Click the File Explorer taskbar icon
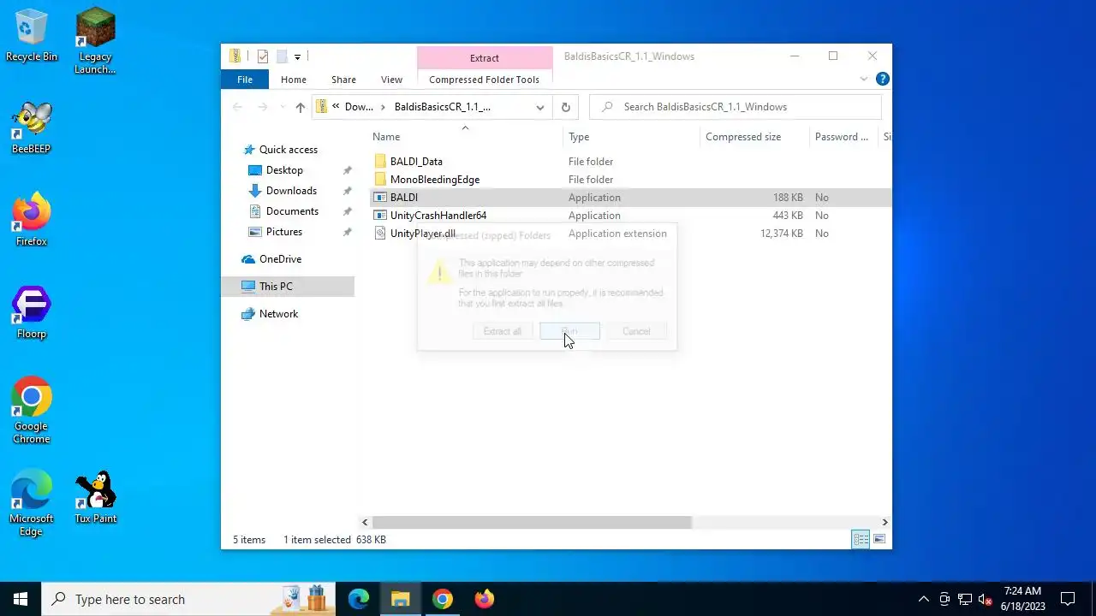The width and height of the screenshot is (1096, 616). [x=400, y=599]
